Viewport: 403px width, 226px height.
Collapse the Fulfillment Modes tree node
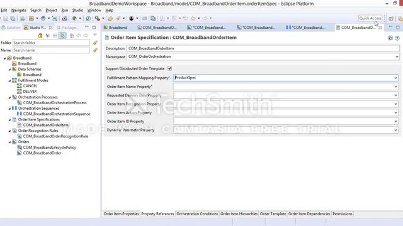click(10, 81)
